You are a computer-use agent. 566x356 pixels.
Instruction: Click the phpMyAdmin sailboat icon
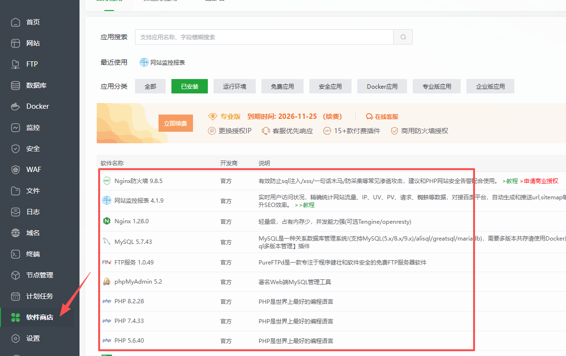point(106,282)
